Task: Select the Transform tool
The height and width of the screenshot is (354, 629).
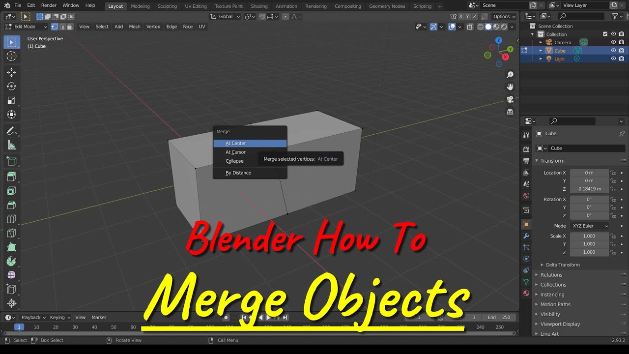Action: [x=11, y=115]
